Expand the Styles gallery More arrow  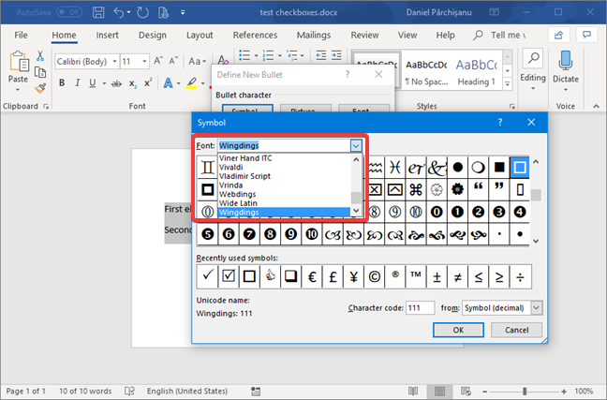(x=508, y=83)
